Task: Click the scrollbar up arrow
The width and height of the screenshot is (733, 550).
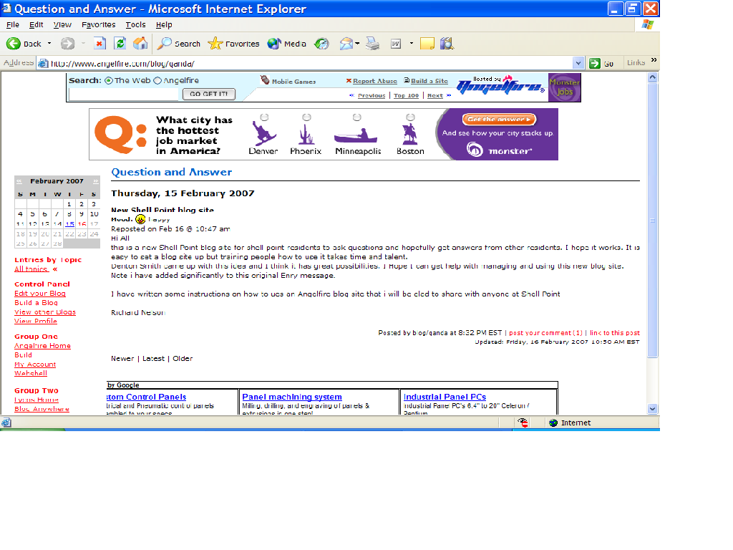Action: tap(653, 78)
